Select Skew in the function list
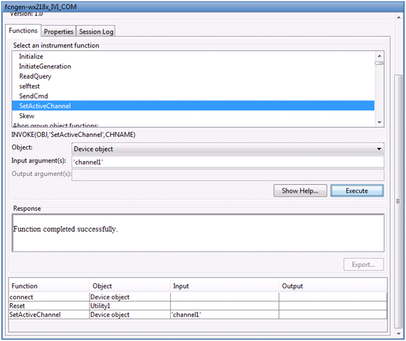This screenshot has width=406, height=341. click(x=27, y=116)
